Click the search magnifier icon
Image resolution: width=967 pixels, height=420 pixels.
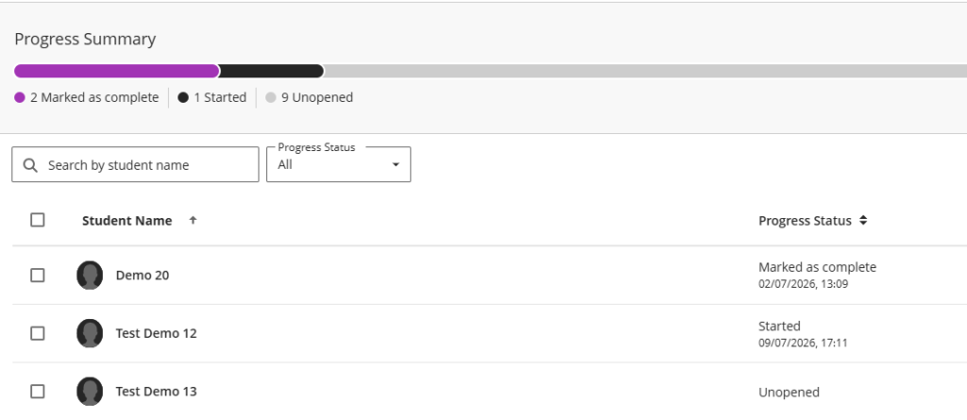click(30, 165)
